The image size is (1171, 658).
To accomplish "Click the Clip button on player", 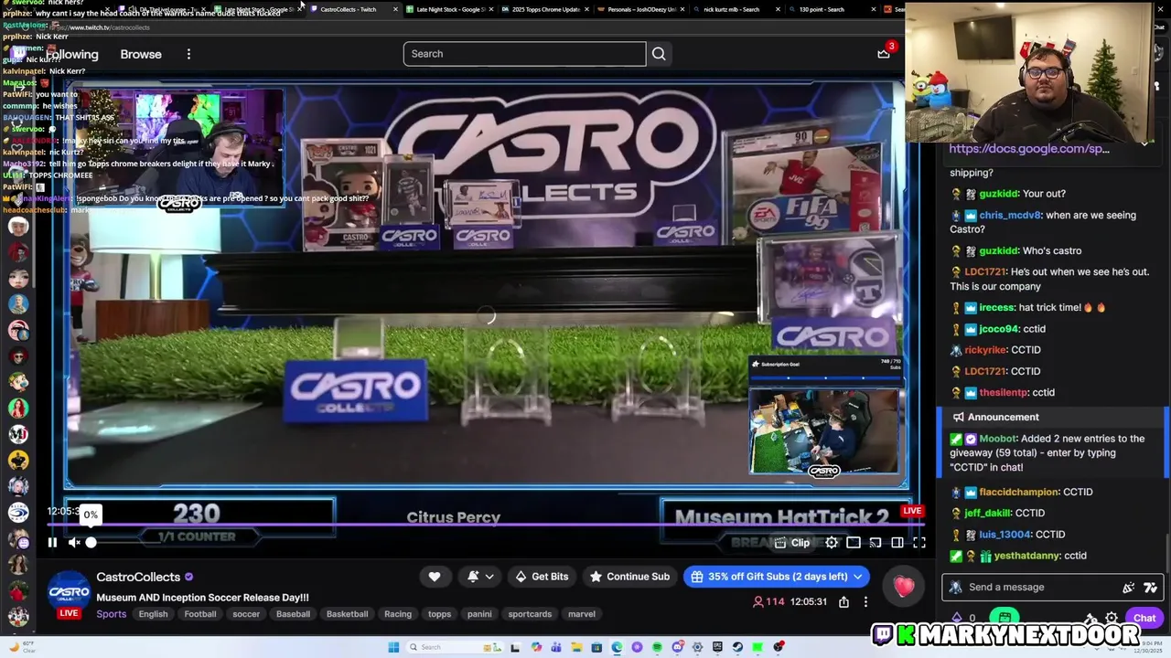I will 792,543.
